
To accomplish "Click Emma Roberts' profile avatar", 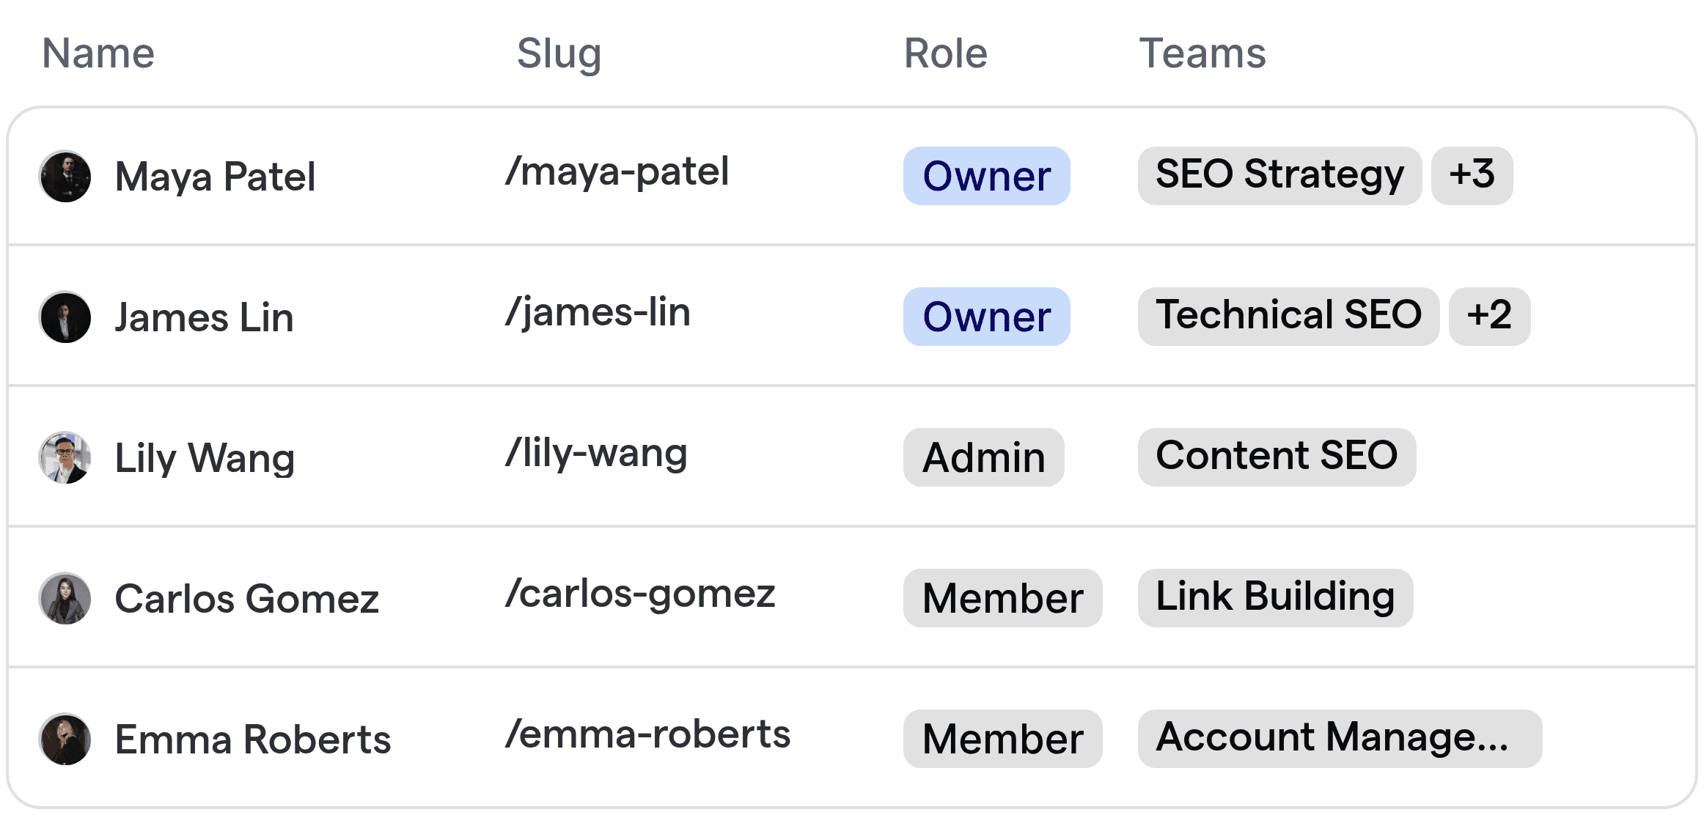I will click(65, 739).
